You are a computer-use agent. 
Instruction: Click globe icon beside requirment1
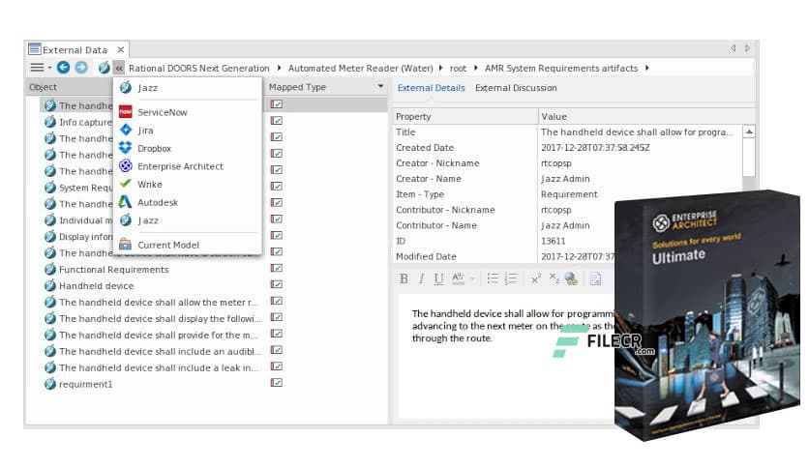tap(50, 384)
